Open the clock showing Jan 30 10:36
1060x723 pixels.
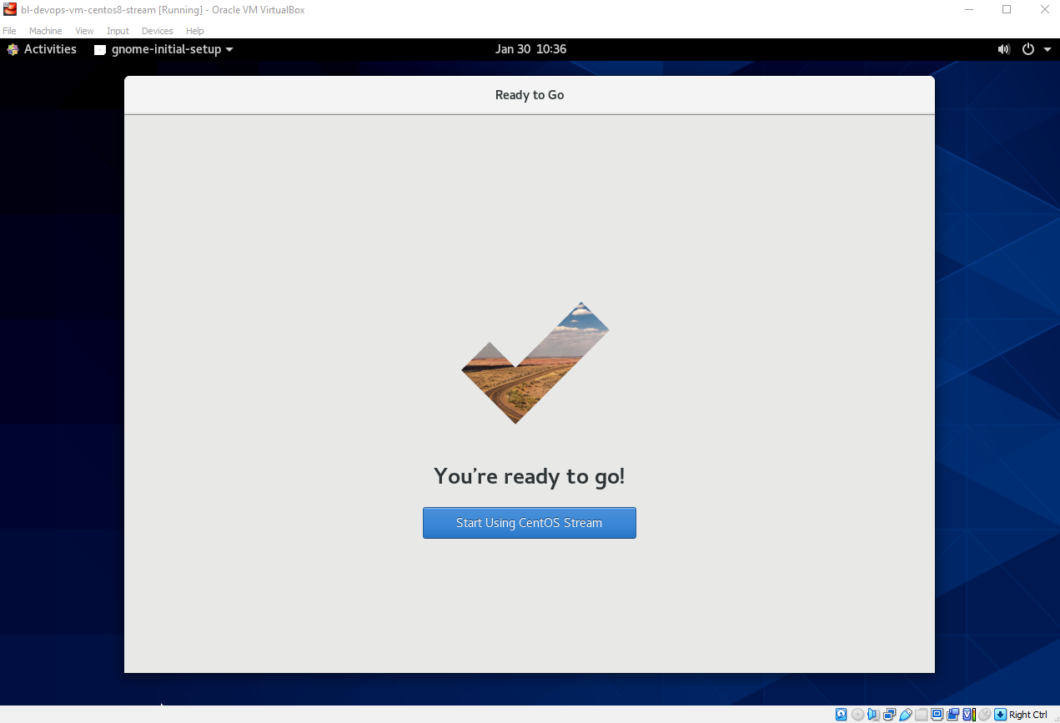[x=530, y=49]
